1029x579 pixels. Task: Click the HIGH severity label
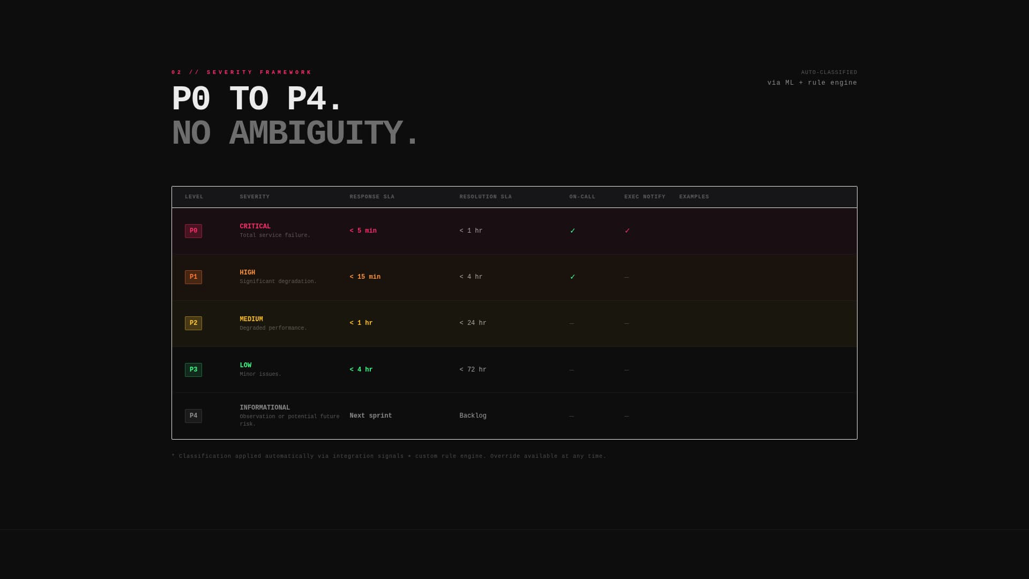pyautogui.click(x=248, y=272)
